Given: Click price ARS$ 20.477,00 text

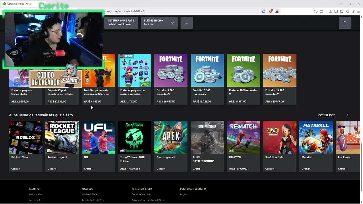Looking at the screenshot, I should [x=166, y=101].
